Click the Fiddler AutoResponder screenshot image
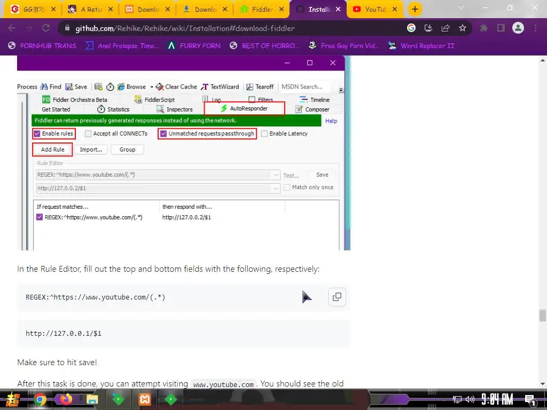The image size is (547, 410). pyautogui.click(x=184, y=153)
